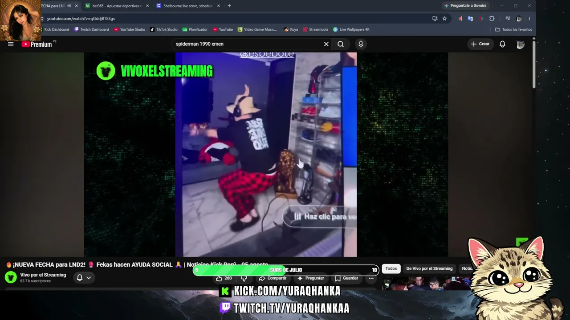Close the bet365 tab
This screenshot has width=570, height=320.
click(147, 6)
